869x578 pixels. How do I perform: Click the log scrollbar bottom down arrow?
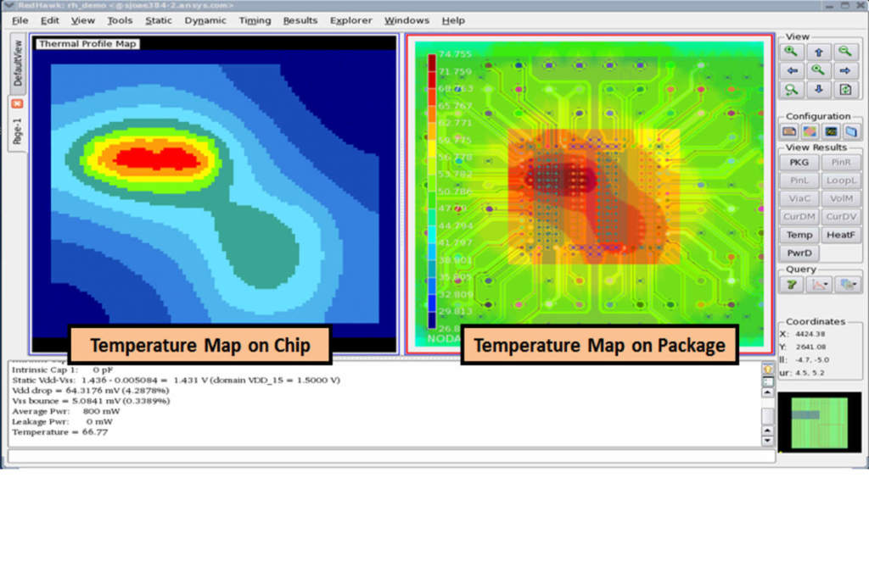coord(767,441)
